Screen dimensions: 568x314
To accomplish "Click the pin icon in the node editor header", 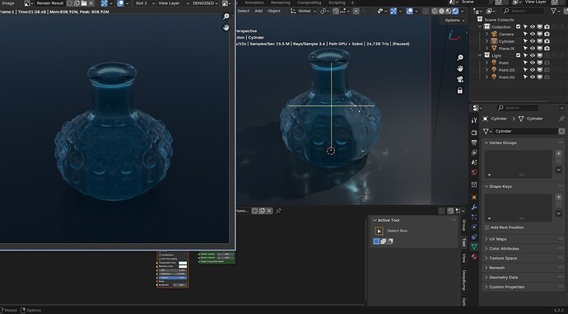I will pyautogui.click(x=278, y=211).
